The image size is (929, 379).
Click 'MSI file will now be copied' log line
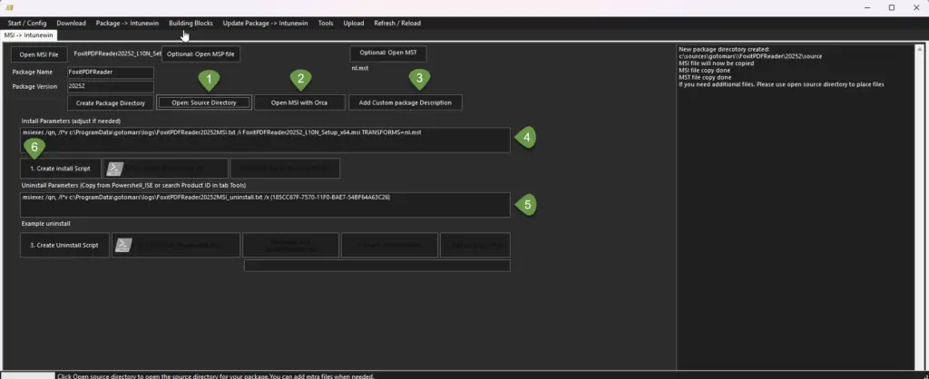pyautogui.click(x=717, y=63)
